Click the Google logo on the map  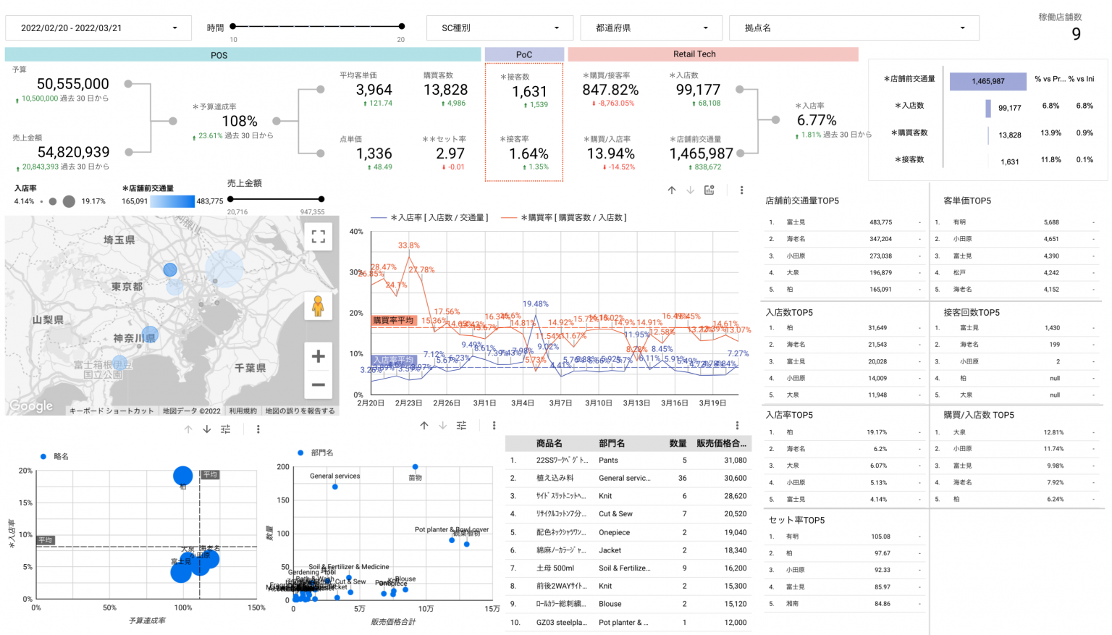tap(31, 406)
